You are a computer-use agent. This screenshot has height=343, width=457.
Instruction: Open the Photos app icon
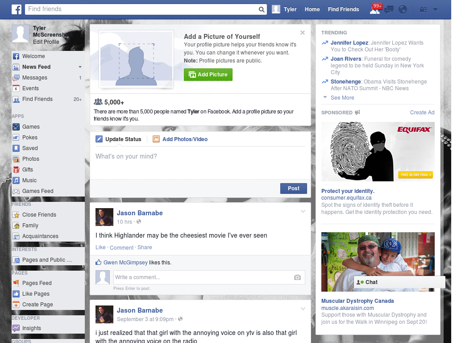[x=16, y=159]
